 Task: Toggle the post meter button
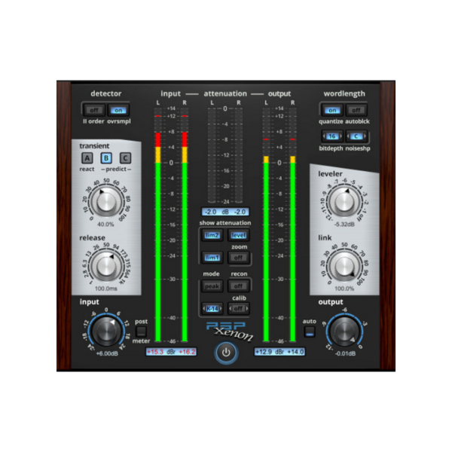tap(142, 331)
